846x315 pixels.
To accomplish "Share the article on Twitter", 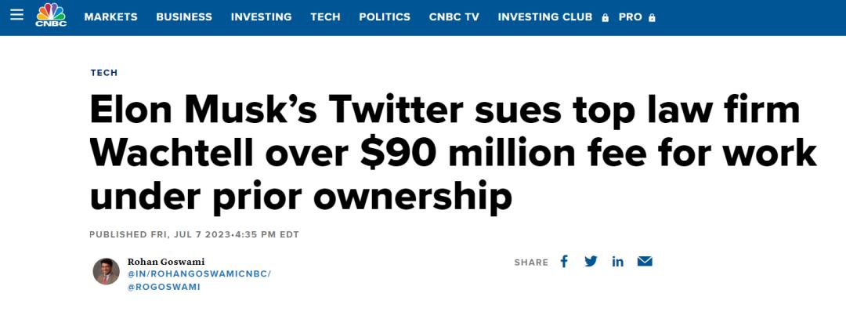I will (591, 262).
